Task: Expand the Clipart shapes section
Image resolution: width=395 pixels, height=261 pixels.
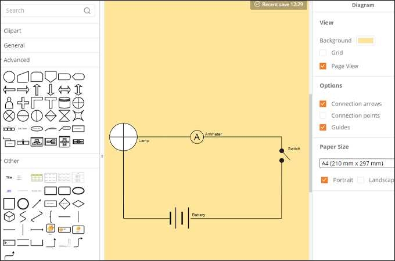Action: click(x=13, y=31)
